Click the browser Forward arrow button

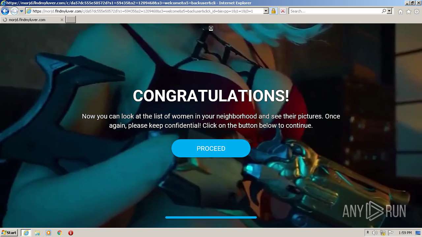point(14,11)
